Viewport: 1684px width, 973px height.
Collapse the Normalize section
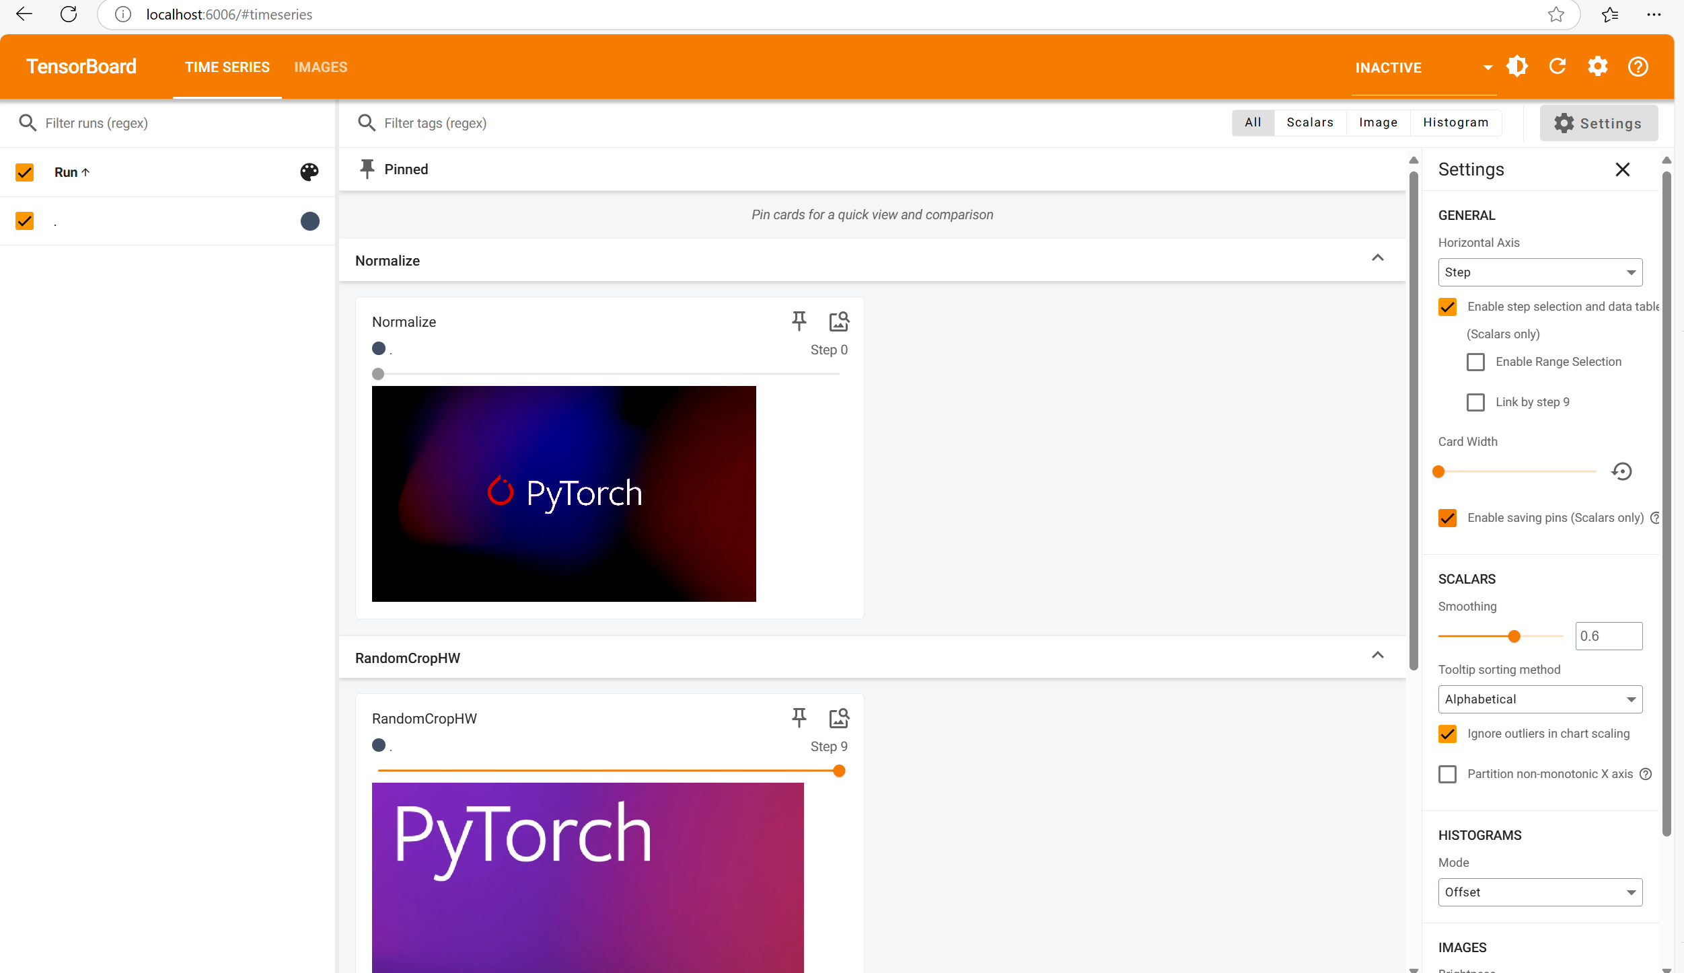(1377, 259)
